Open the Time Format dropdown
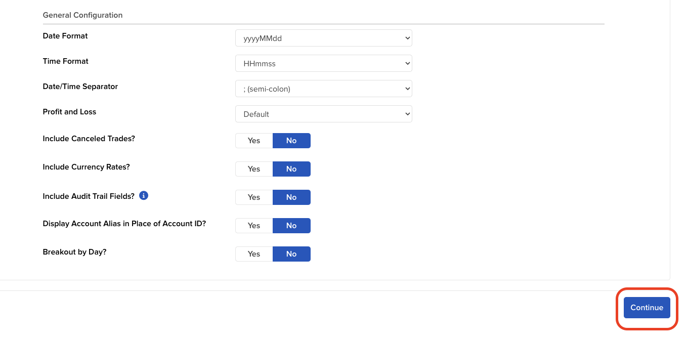 click(x=323, y=63)
